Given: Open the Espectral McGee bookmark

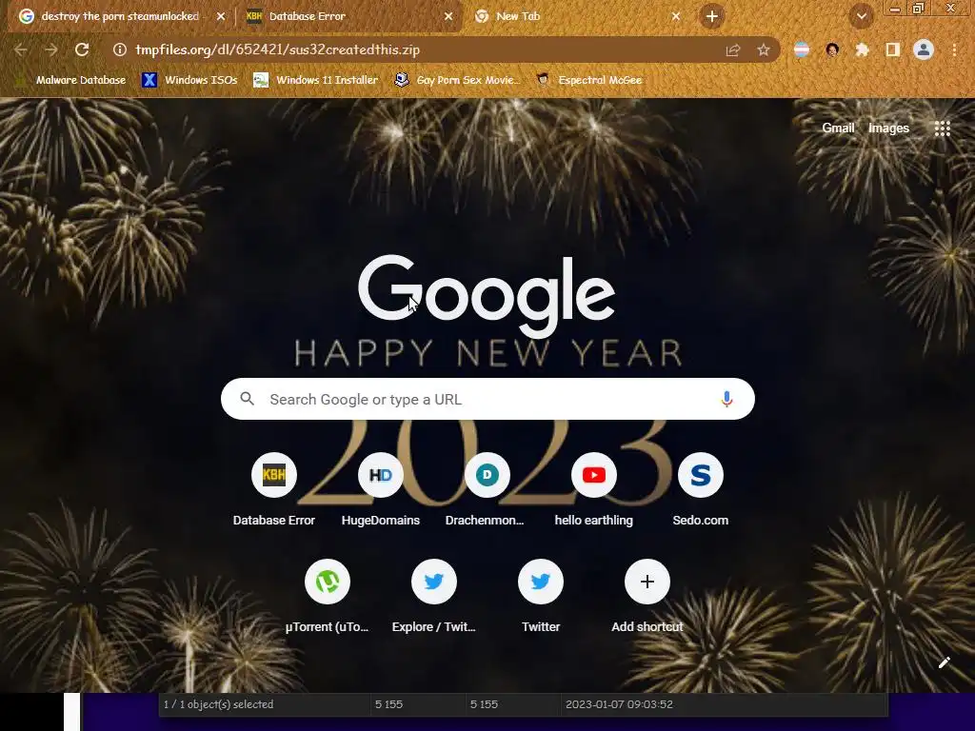Looking at the screenshot, I should 588,80.
